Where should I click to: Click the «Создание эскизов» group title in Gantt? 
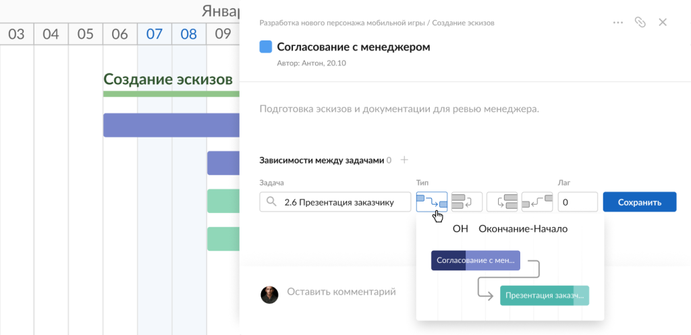[168, 80]
